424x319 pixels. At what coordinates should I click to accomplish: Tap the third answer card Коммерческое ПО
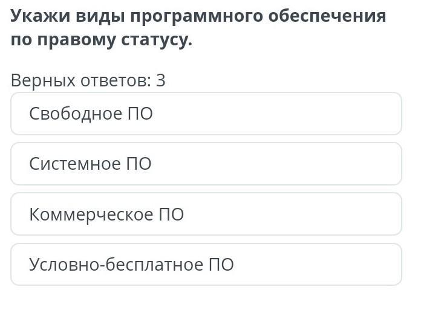(x=206, y=214)
